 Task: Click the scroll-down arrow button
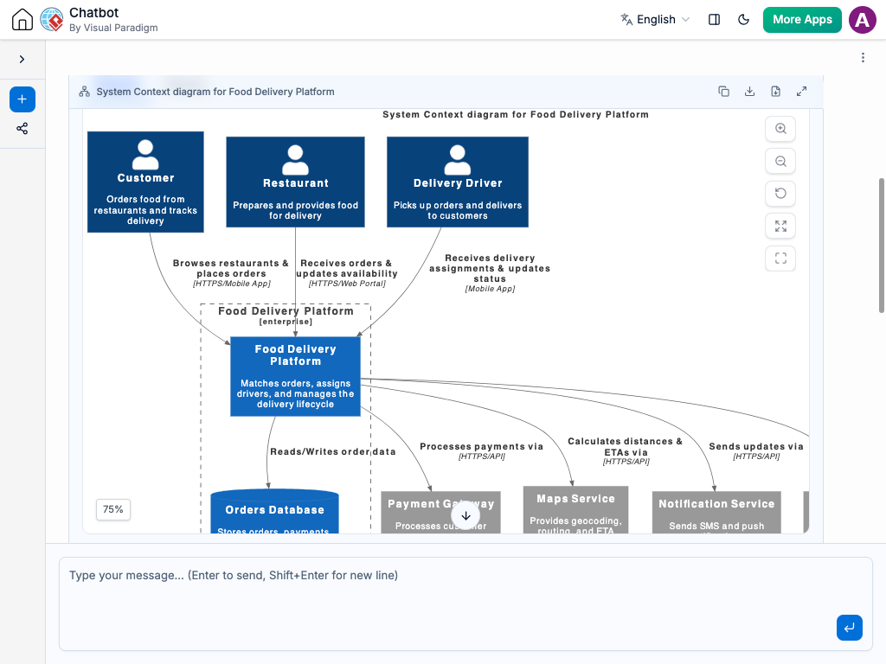[x=465, y=515]
